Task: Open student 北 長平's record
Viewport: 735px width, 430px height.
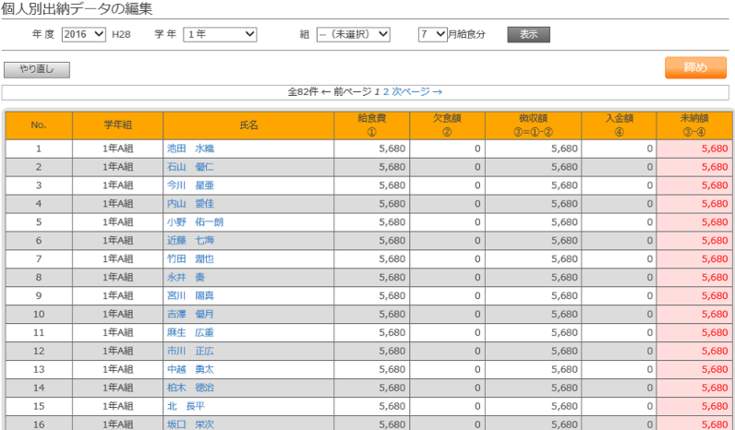Action: pyautogui.click(x=186, y=406)
